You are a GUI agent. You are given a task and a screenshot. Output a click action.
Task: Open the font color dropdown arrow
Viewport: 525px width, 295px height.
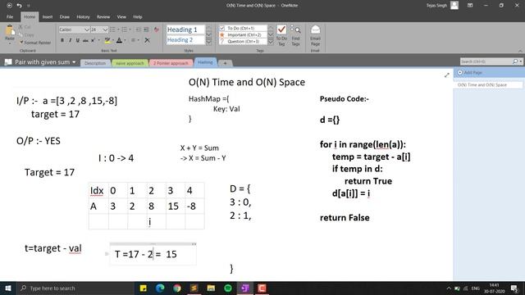(x=125, y=40)
